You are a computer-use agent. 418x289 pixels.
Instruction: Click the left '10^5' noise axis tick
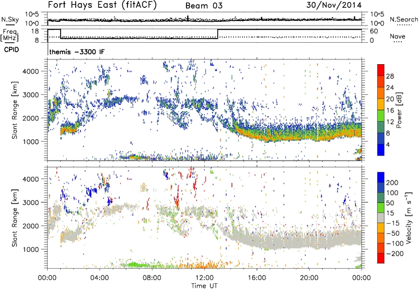pyautogui.click(x=32, y=15)
